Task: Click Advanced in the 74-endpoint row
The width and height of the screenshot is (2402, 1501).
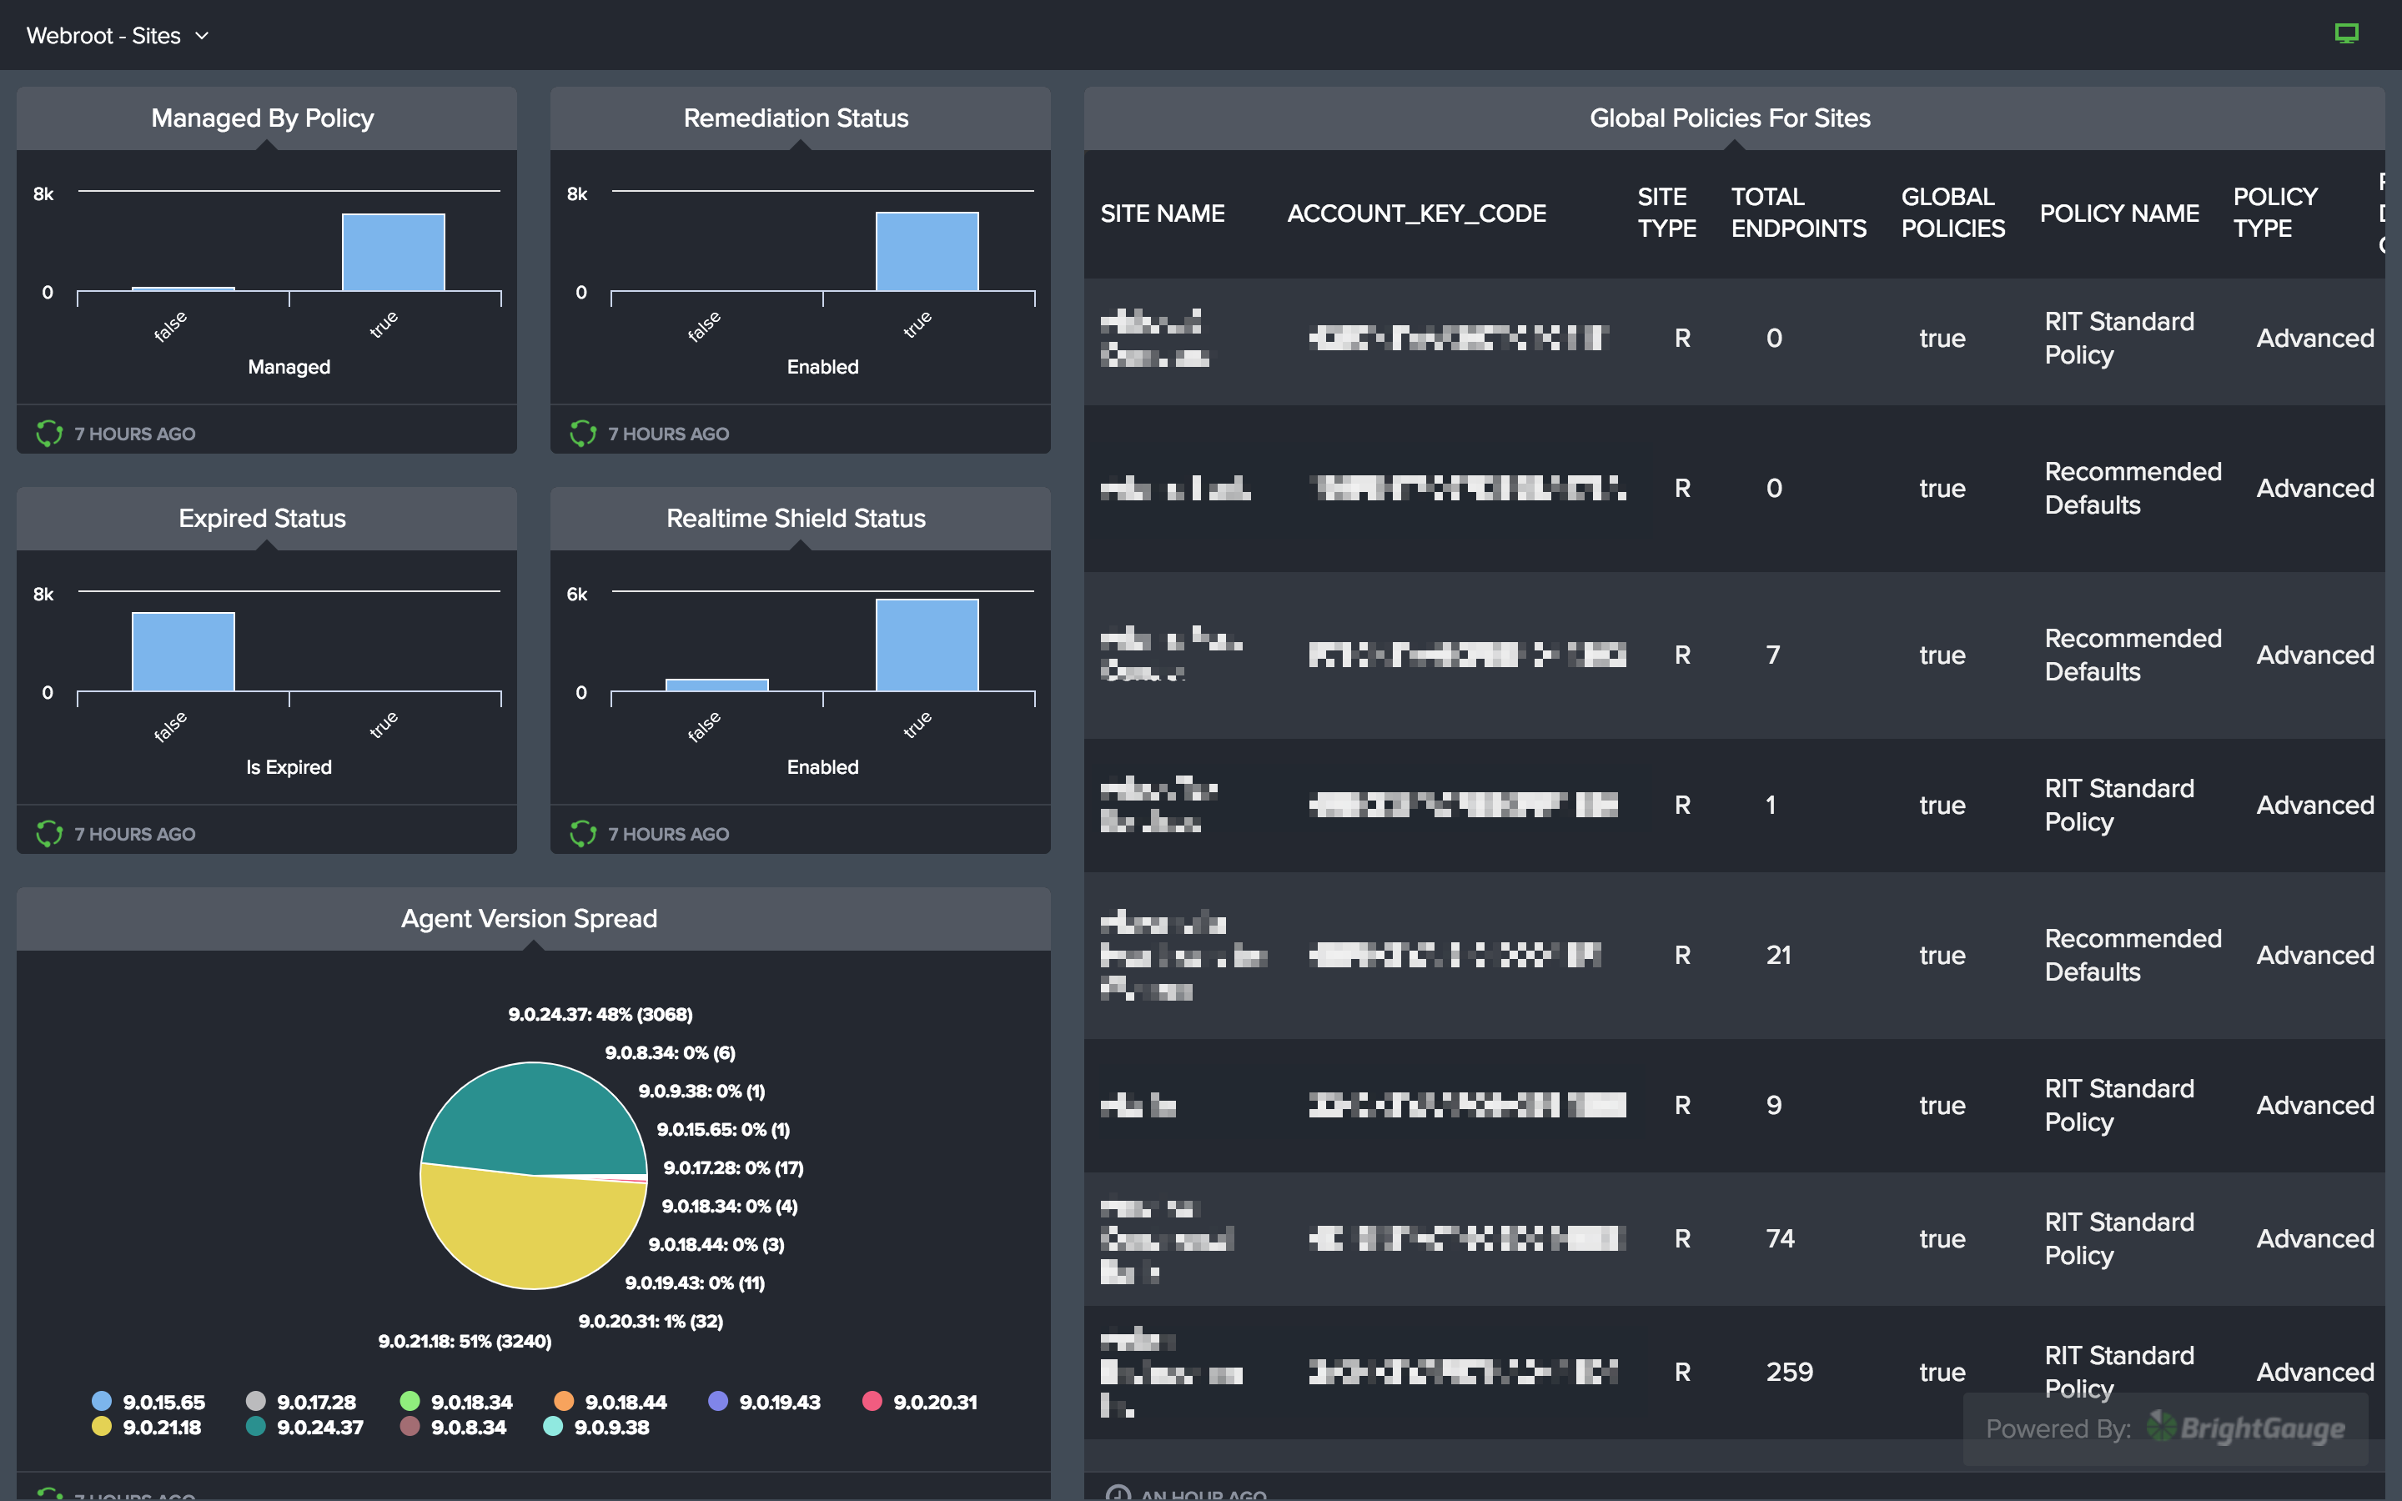Action: (2314, 1239)
